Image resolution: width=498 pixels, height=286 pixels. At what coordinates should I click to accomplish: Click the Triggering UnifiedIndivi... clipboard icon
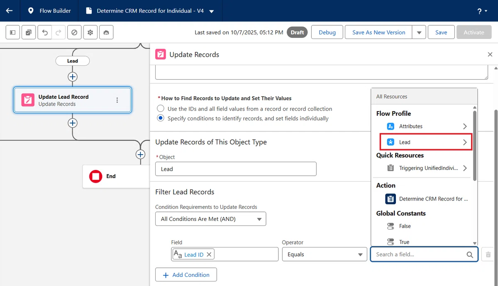point(391,168)
